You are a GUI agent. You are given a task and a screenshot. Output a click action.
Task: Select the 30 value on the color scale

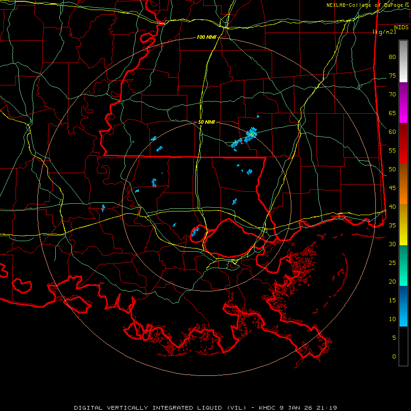[392, 244]
